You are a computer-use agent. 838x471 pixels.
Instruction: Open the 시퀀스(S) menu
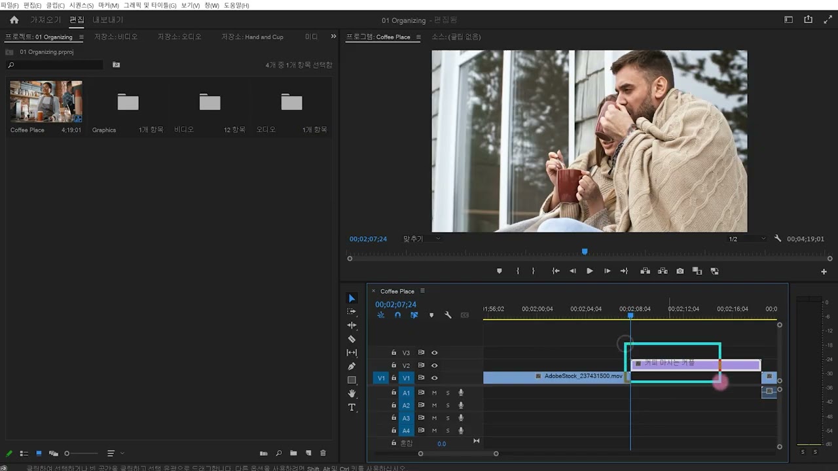(x=81, y=5)
